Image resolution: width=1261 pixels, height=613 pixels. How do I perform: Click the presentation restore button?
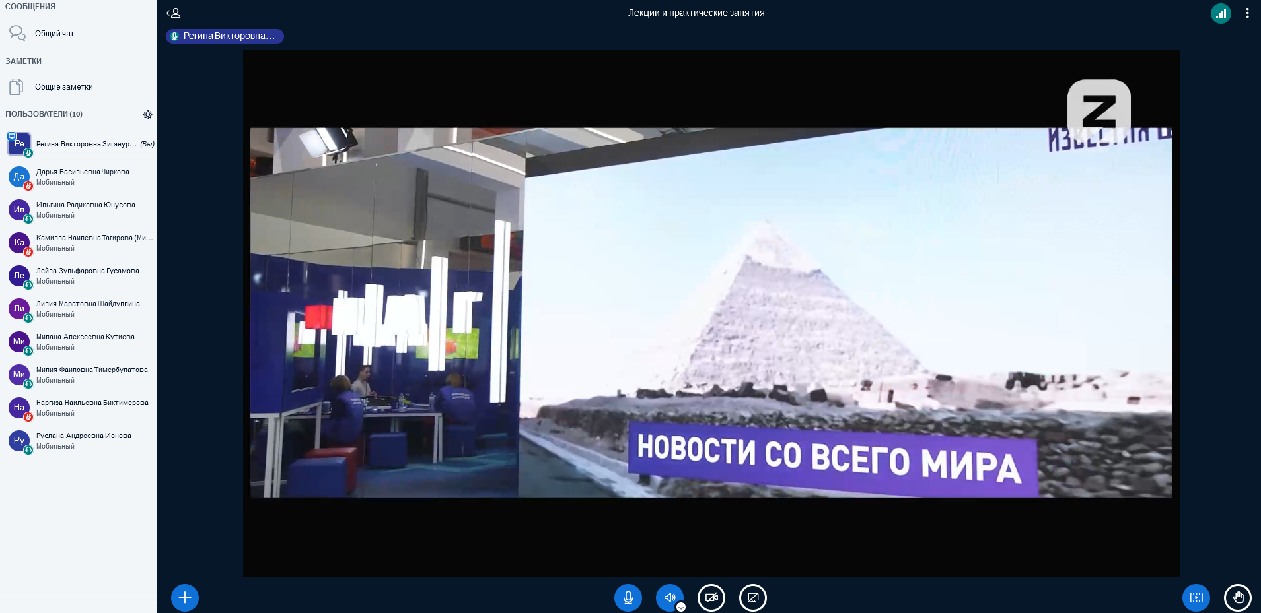coord(1196,598)
